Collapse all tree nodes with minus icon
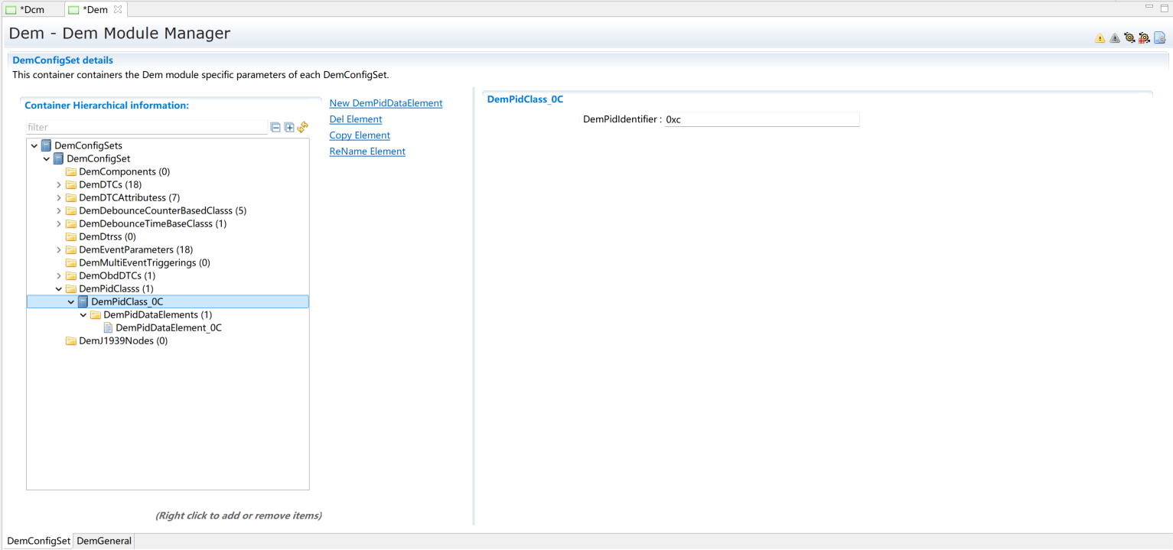1173x550 pixels. (275, 127)
